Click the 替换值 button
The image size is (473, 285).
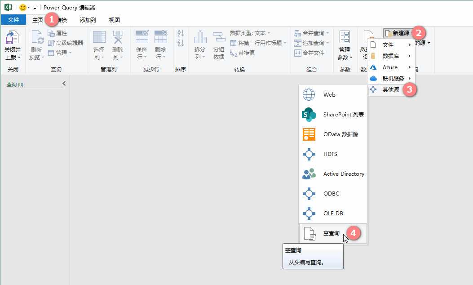243,53
